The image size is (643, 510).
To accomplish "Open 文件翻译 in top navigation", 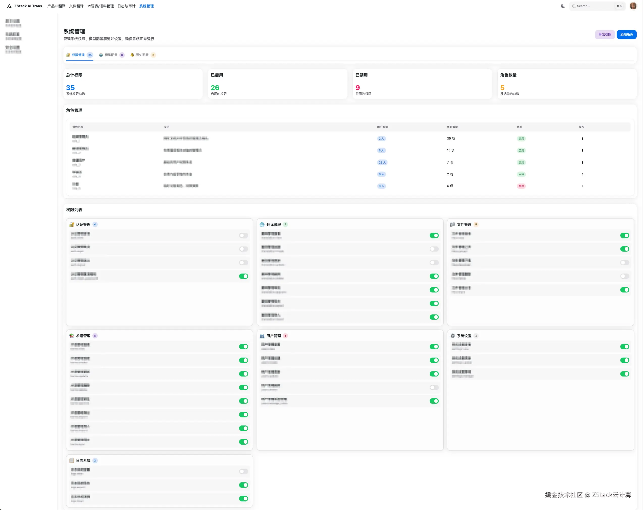I will coord(76,6).
